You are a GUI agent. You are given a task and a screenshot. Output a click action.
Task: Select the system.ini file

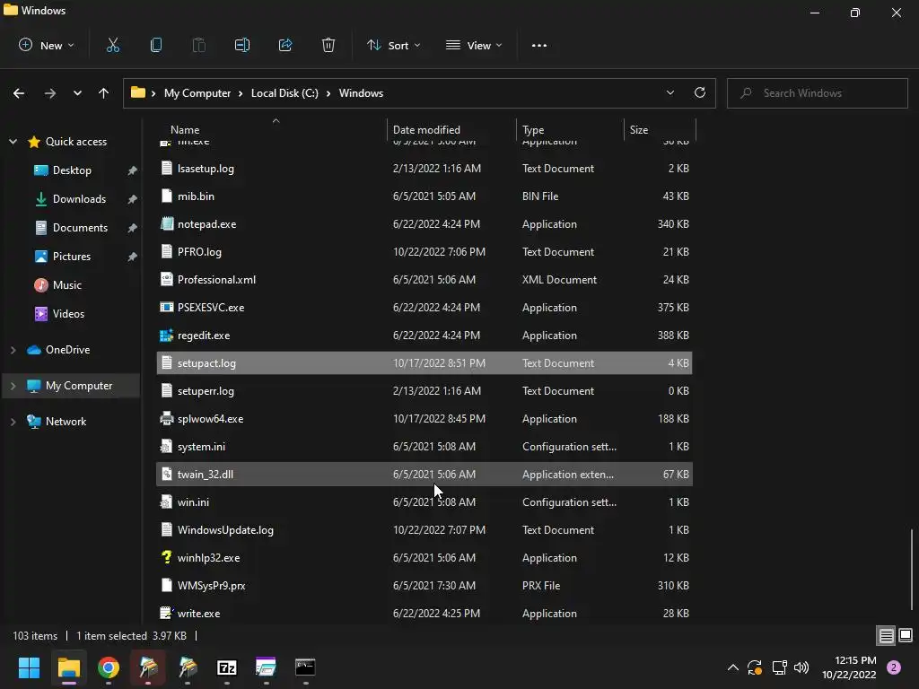[424, 447]
